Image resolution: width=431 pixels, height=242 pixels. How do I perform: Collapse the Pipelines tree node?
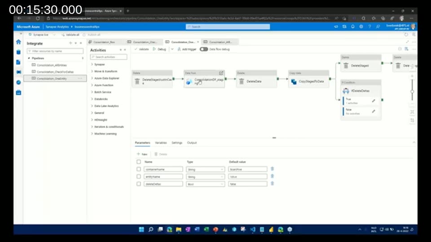29,58
